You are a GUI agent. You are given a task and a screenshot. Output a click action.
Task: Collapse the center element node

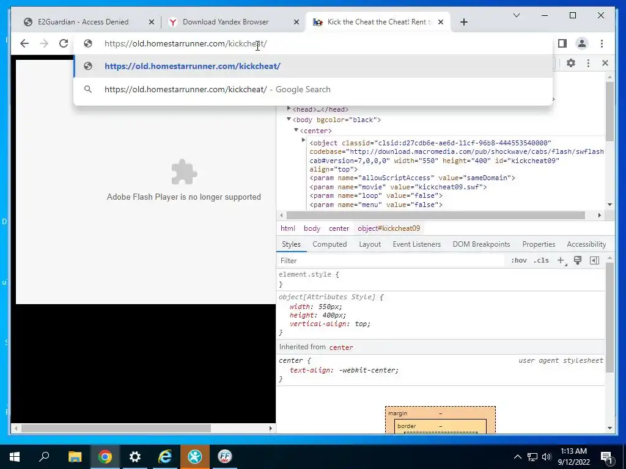(296, 129)
